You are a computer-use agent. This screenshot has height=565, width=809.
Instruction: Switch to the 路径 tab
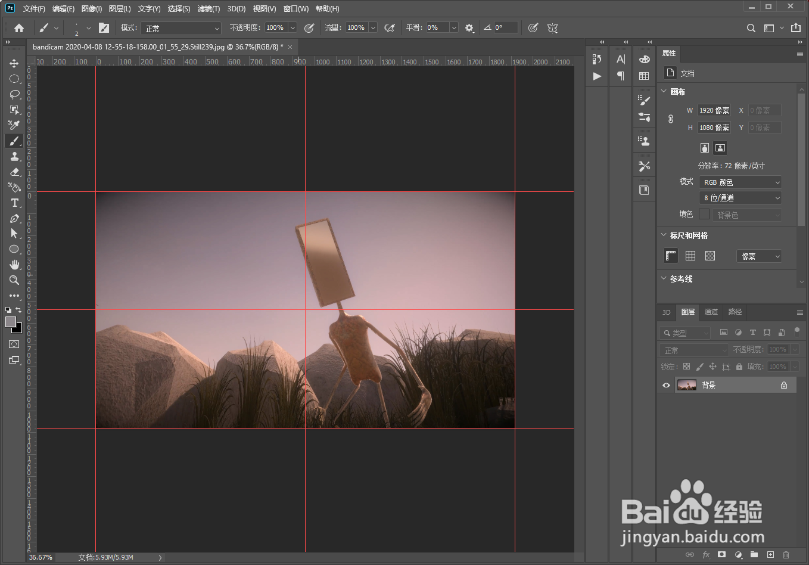[735, 312]
